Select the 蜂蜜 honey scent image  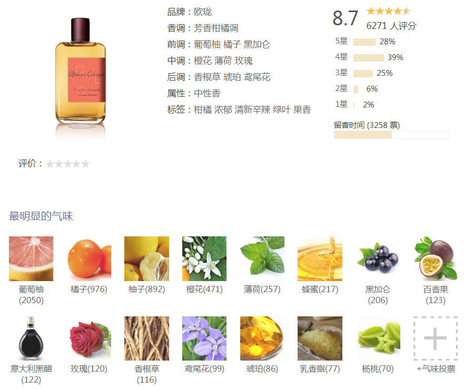click(x=320, y=258)
